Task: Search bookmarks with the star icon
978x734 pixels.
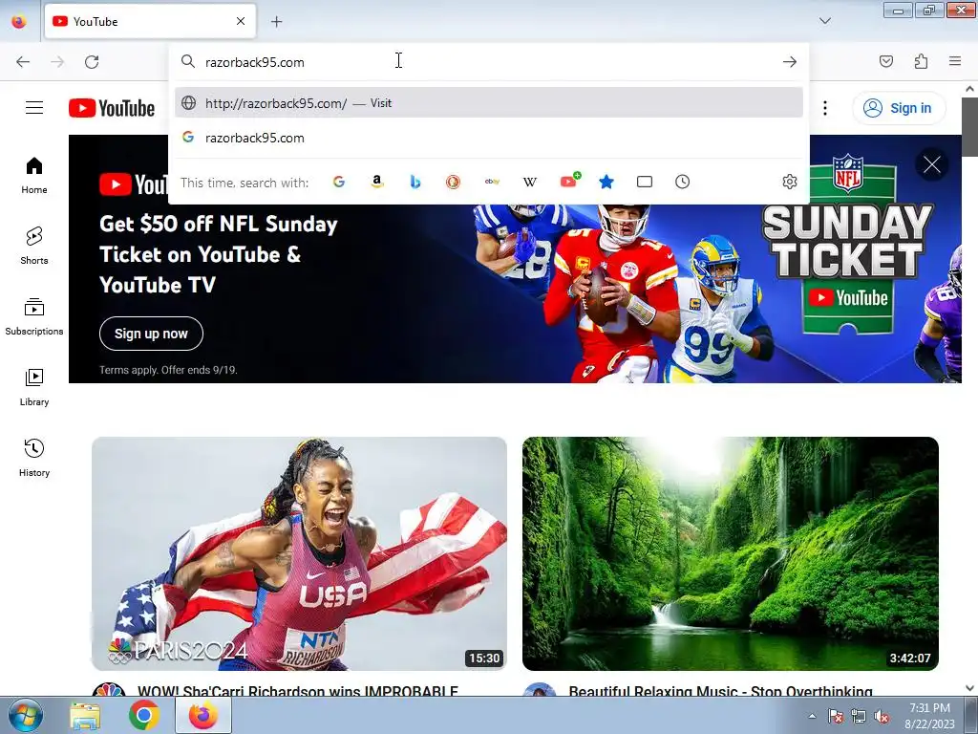Action: [x=606, y=182]
